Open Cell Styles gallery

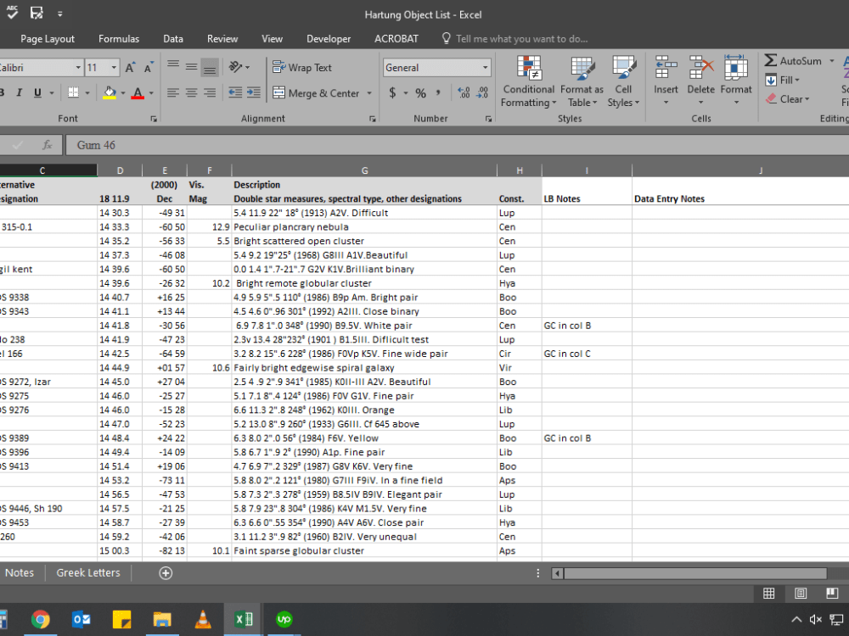tap(623, 81)
